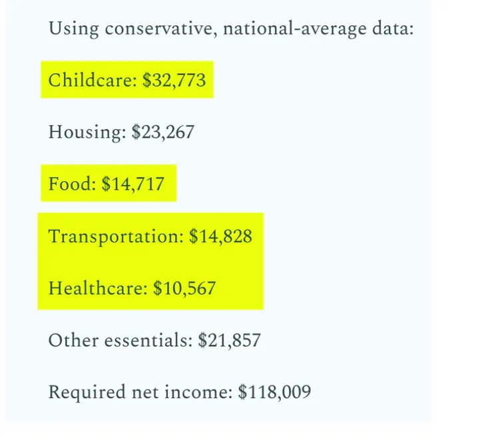
Task: Click the Other essentials: $21,857 line
Action: pyautogui.click(x=154, y=340)
